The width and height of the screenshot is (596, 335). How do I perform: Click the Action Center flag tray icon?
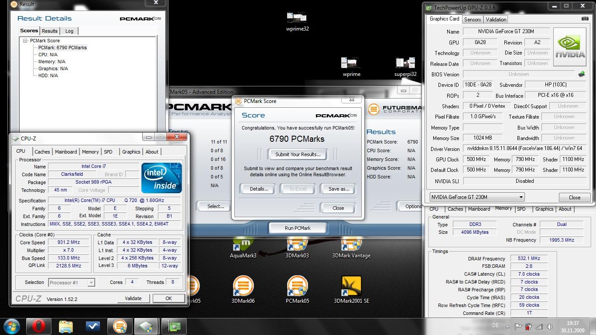(518, 326)
